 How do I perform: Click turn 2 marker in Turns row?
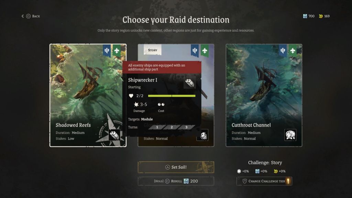(x=172, y=127)
